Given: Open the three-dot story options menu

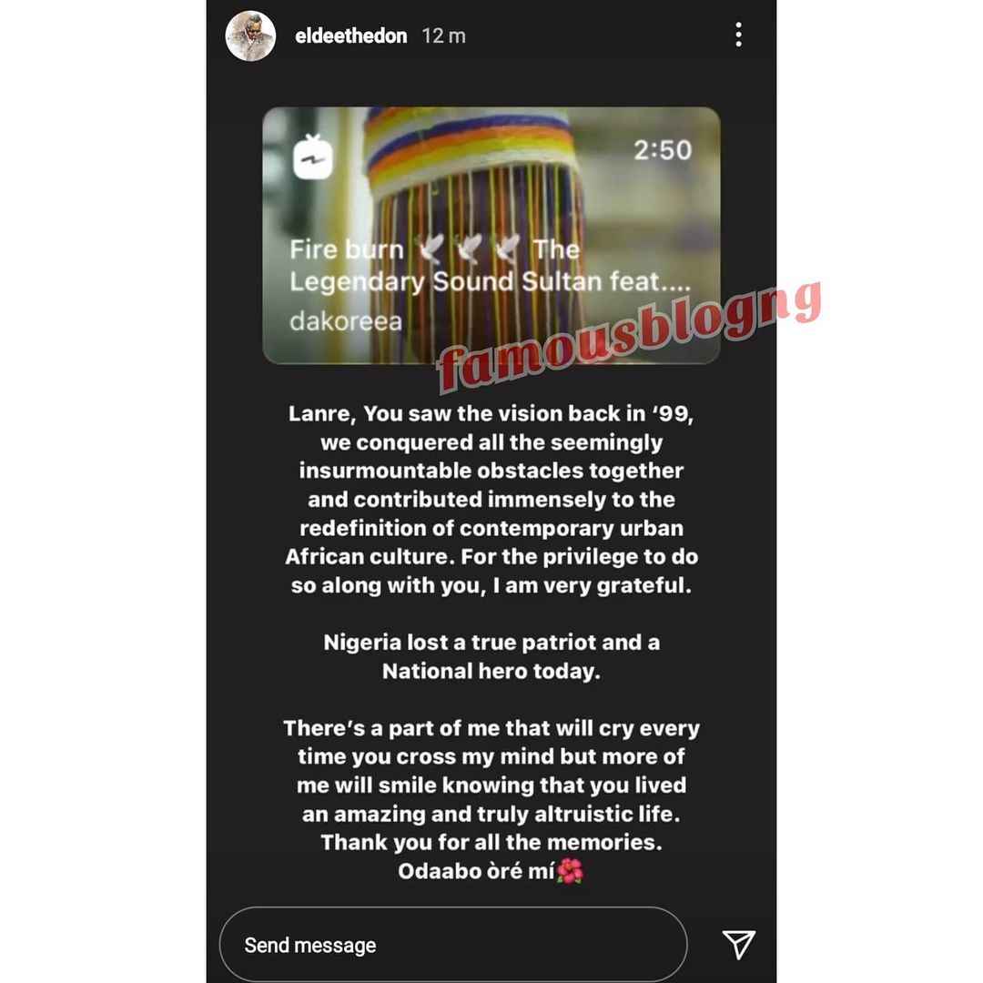Looking at the screenshot, I should (x=738, y=35).
